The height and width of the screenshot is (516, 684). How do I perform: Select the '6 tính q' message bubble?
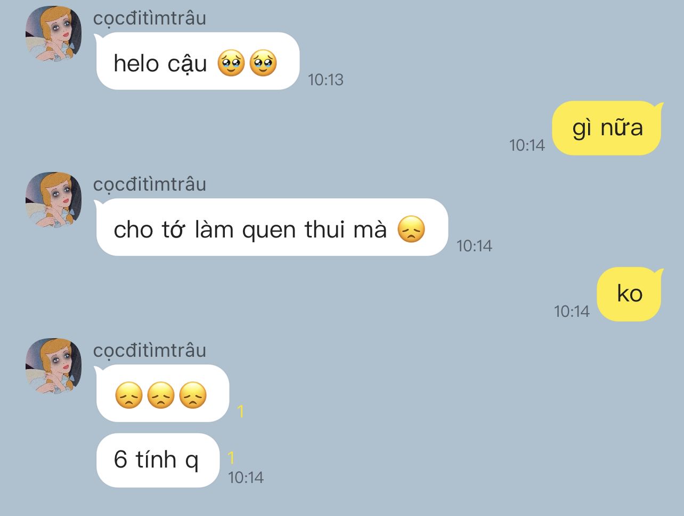157,460
